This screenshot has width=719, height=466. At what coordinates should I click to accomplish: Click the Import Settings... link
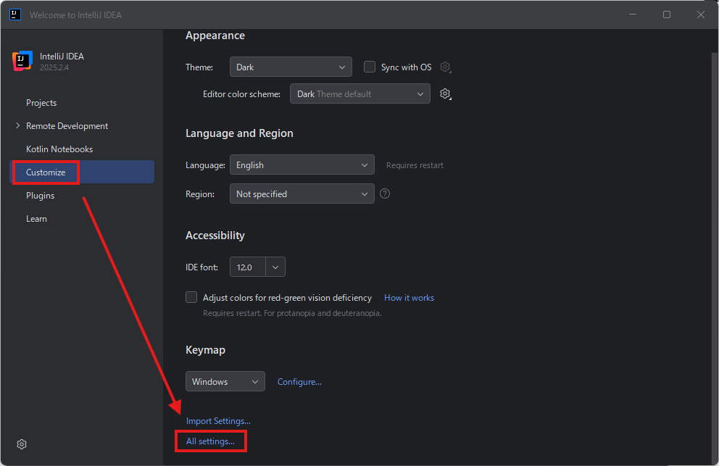(218, 420)
